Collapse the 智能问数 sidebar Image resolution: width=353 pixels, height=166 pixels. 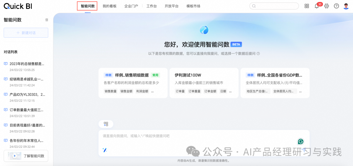[x=47, y=20]
